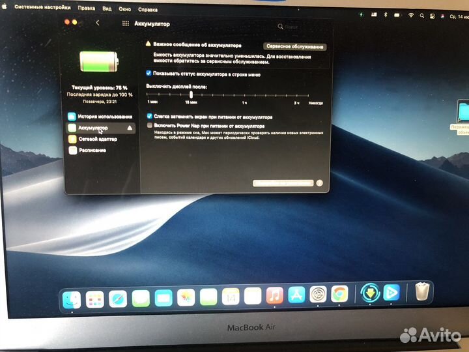
Task: Enable Включить Power Nap checkbox
Action: (x=150, y=125)
